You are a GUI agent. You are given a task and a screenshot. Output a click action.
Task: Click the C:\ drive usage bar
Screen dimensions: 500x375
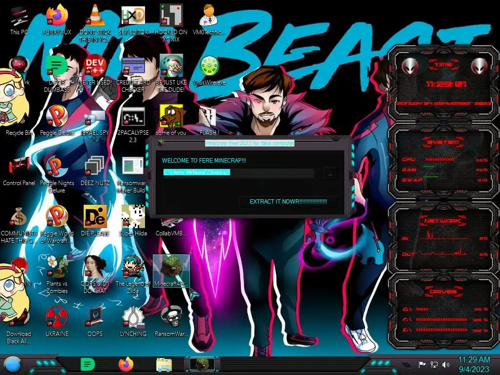point(422,309)
